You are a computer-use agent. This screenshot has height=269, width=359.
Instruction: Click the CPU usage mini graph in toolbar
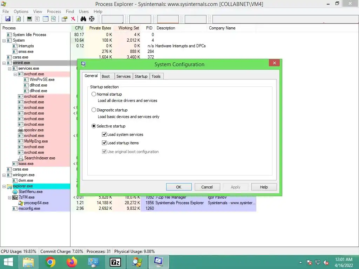(x=113, y=19)
